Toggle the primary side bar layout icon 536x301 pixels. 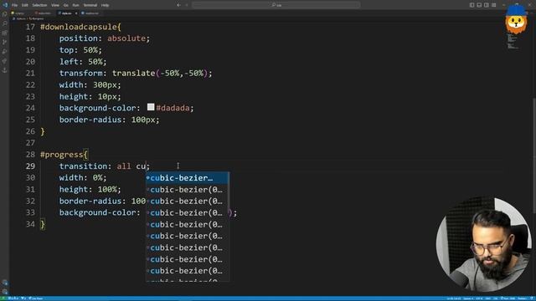472,5
